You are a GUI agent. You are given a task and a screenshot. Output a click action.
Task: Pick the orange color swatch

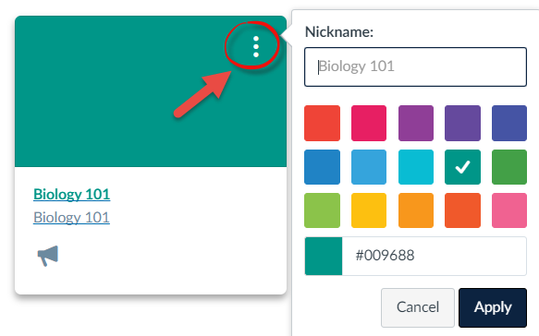[x=416, y=210]
